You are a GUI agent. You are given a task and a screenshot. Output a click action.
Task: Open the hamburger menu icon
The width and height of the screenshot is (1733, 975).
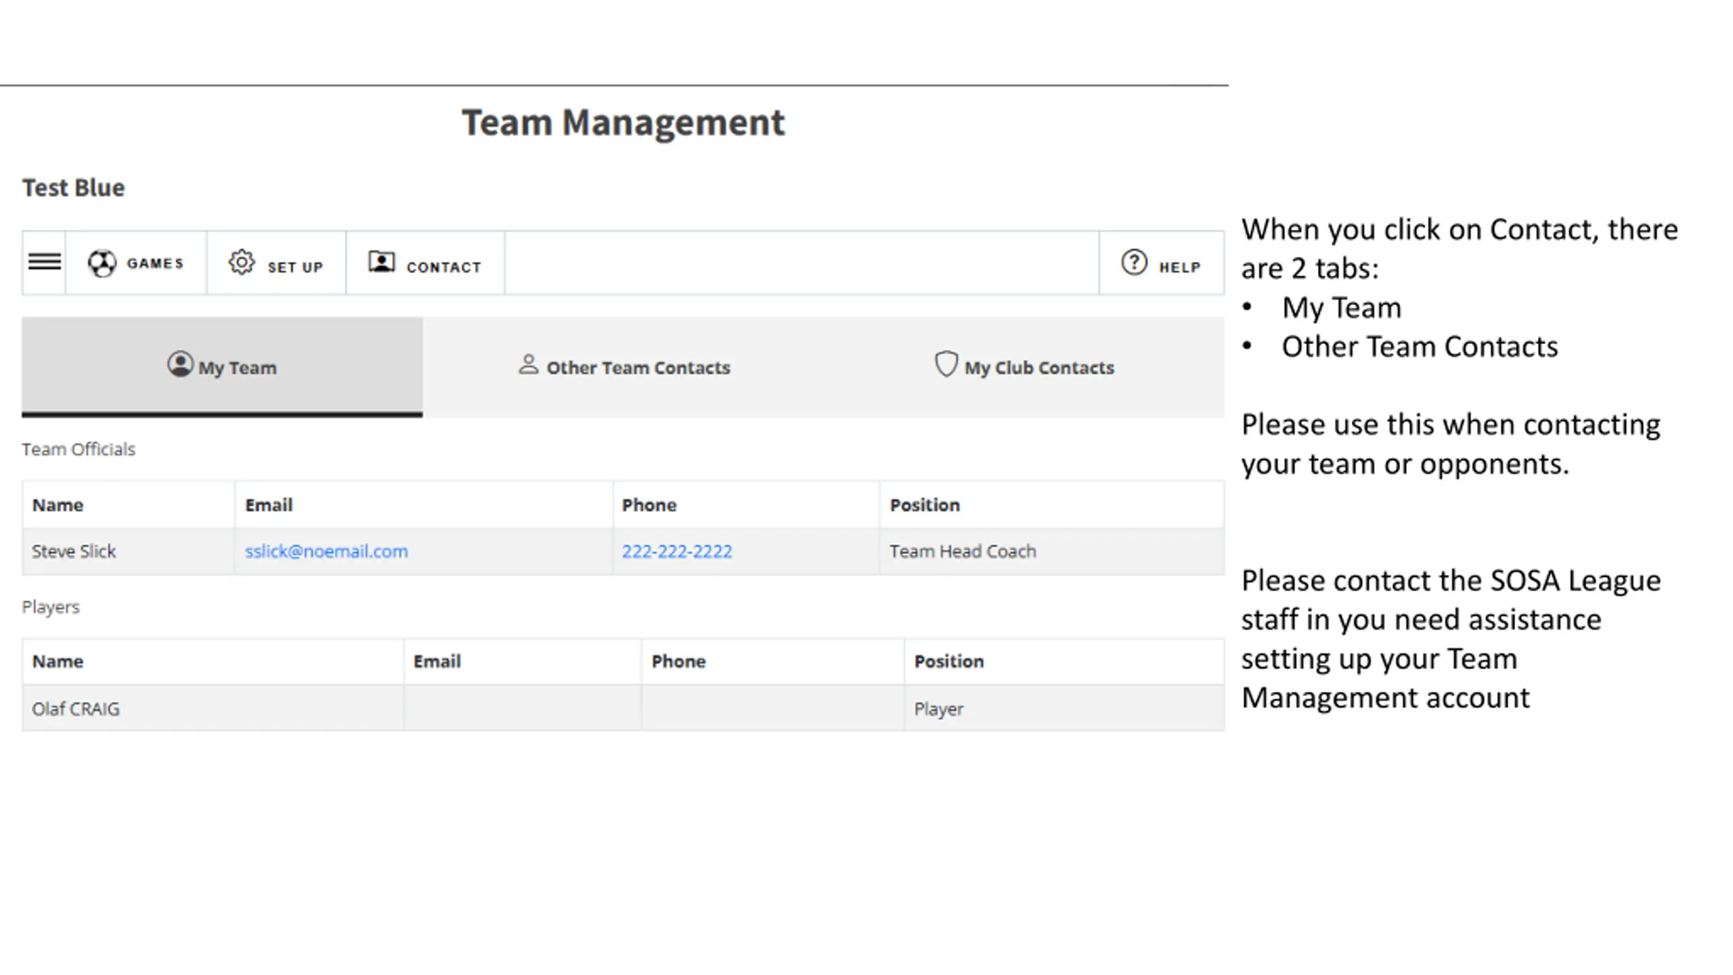45,262
